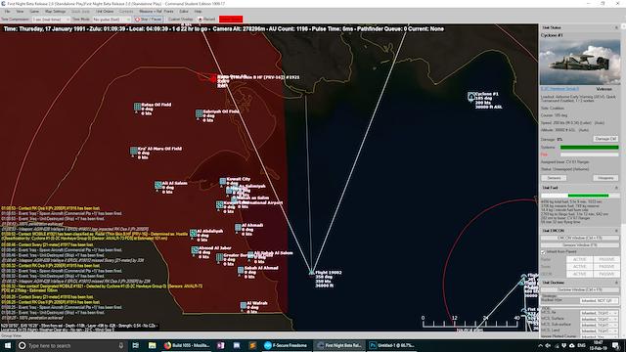Set Radar to PASSIVE
This screenshot has height=352, width=626.
point(606,259)
